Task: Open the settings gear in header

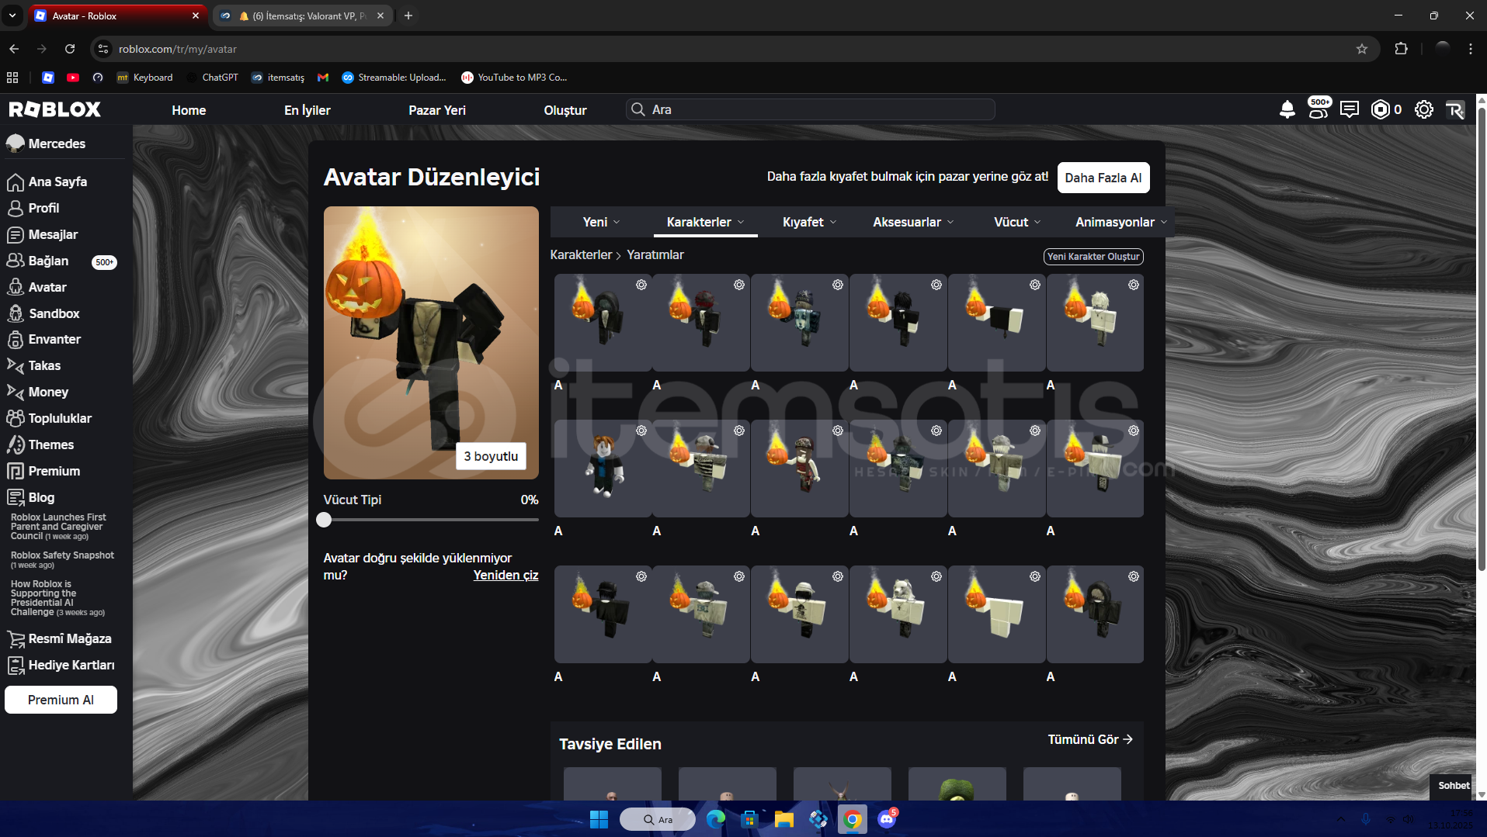Action: coord(1423,109)
